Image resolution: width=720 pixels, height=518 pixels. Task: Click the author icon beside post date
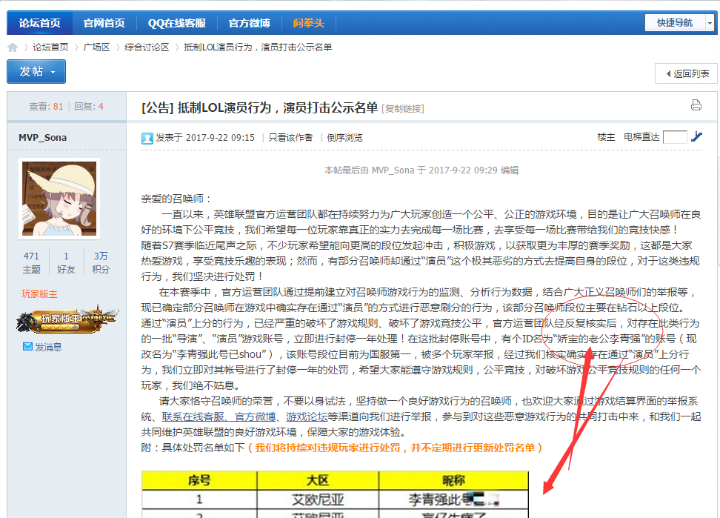point(147,139)
